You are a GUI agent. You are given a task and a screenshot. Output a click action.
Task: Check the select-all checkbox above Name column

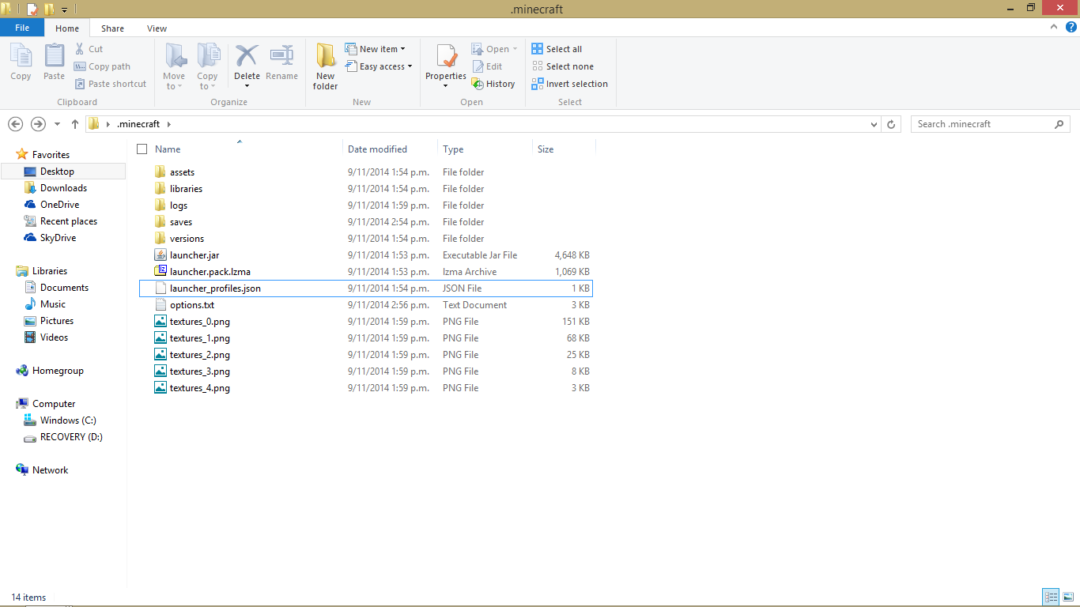[142, 149]
